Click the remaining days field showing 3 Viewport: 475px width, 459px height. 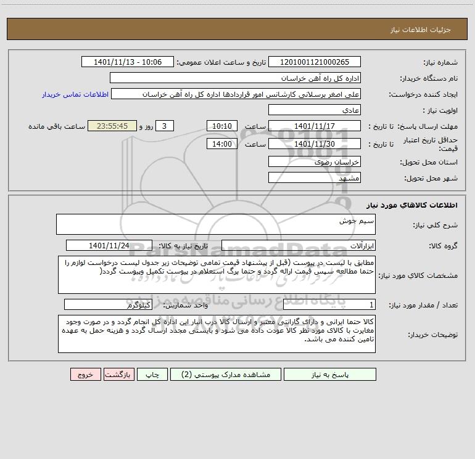click(x=165, y=126)
